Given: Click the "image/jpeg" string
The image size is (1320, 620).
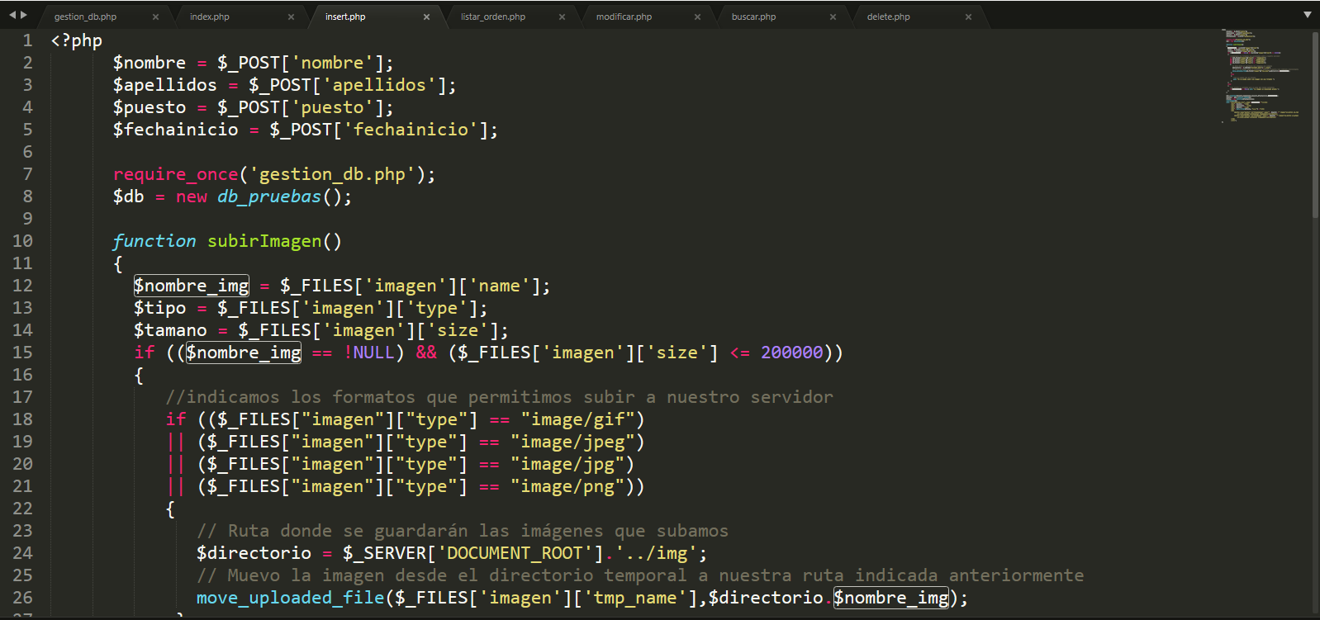Looking at the screenshot, I should coord(572,442).
